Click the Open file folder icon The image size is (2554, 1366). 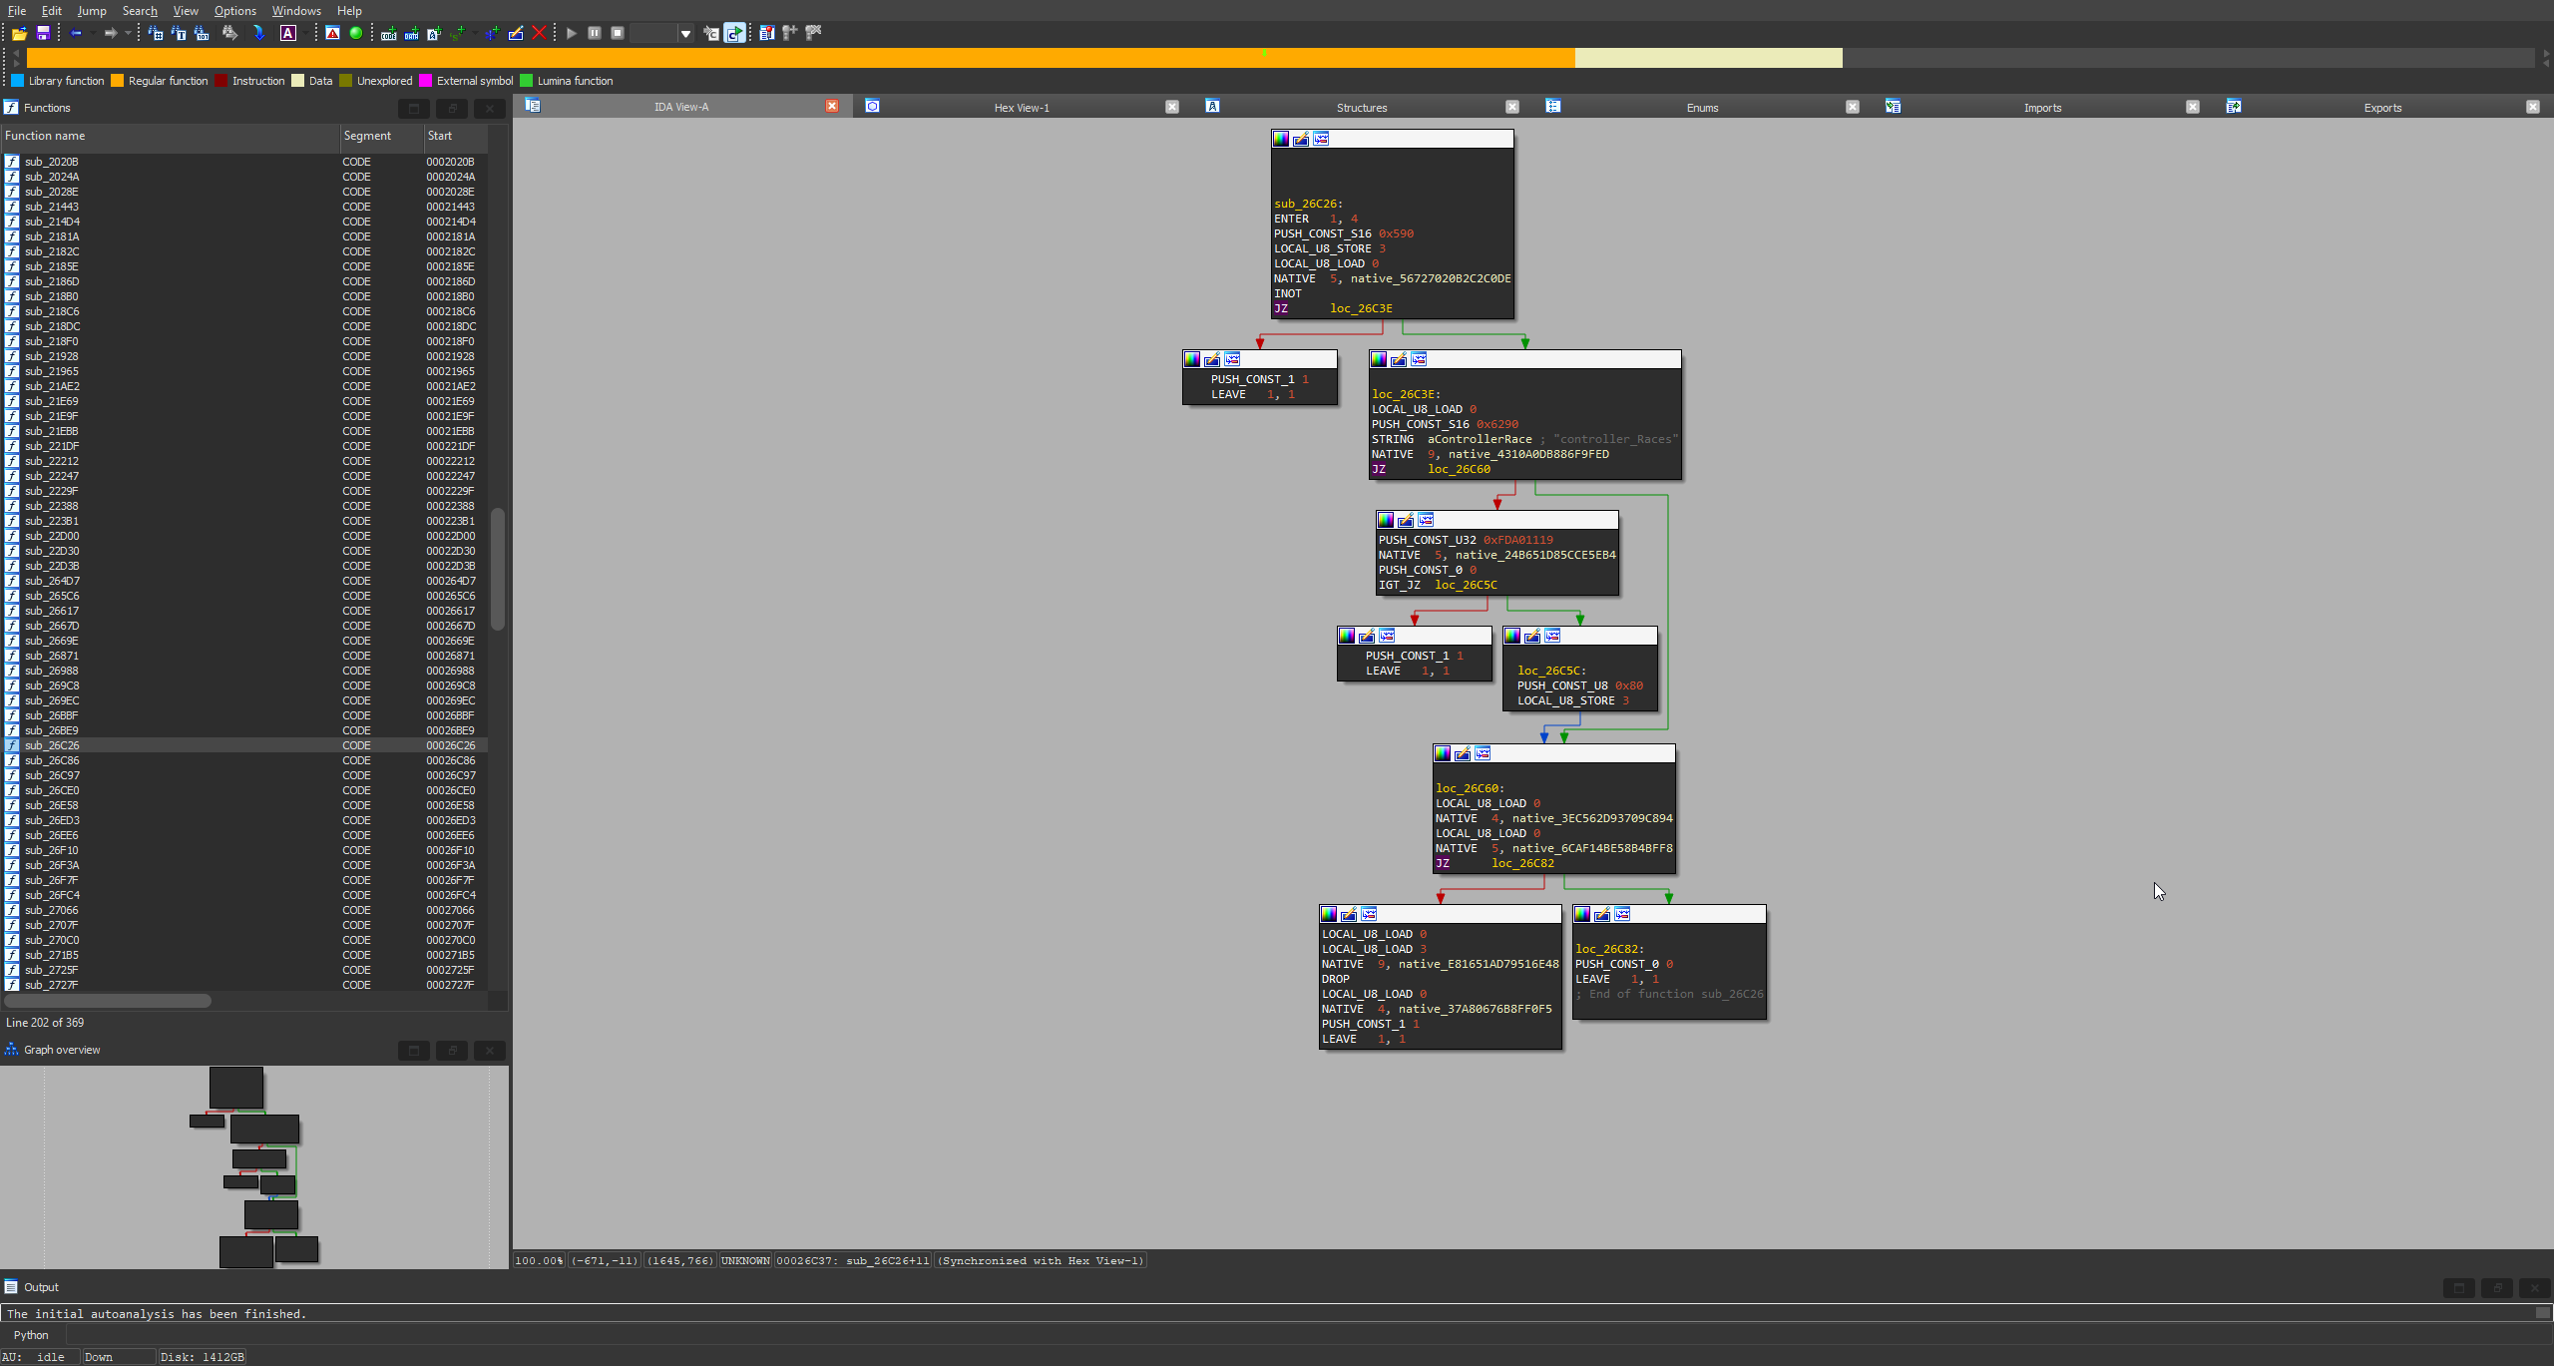pos(19,33)
